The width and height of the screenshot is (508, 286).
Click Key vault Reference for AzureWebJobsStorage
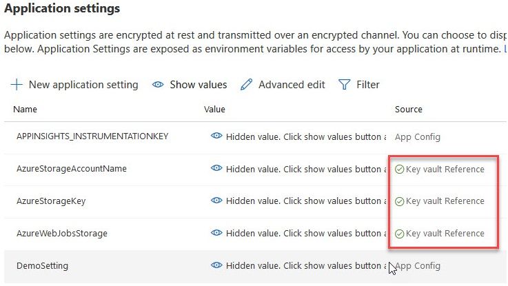click(445, 234)
